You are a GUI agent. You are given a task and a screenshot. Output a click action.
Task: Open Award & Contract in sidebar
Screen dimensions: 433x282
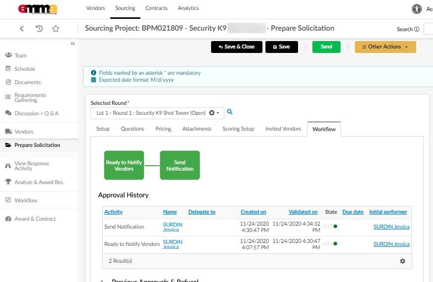(35, 219)
